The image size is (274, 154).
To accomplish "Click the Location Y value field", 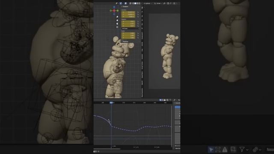I will (x=128, y=14).
